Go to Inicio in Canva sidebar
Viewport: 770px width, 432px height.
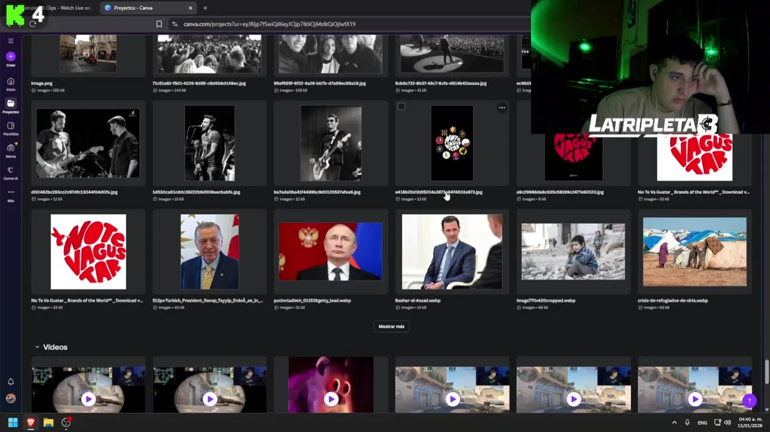(11, 83)
